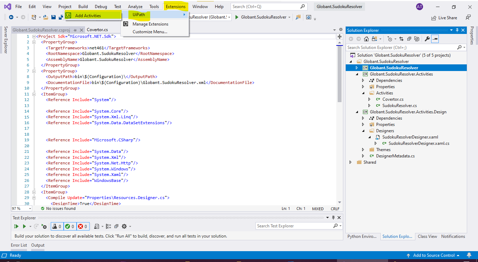Open Test Explorer settings gear

pos(124,226)
